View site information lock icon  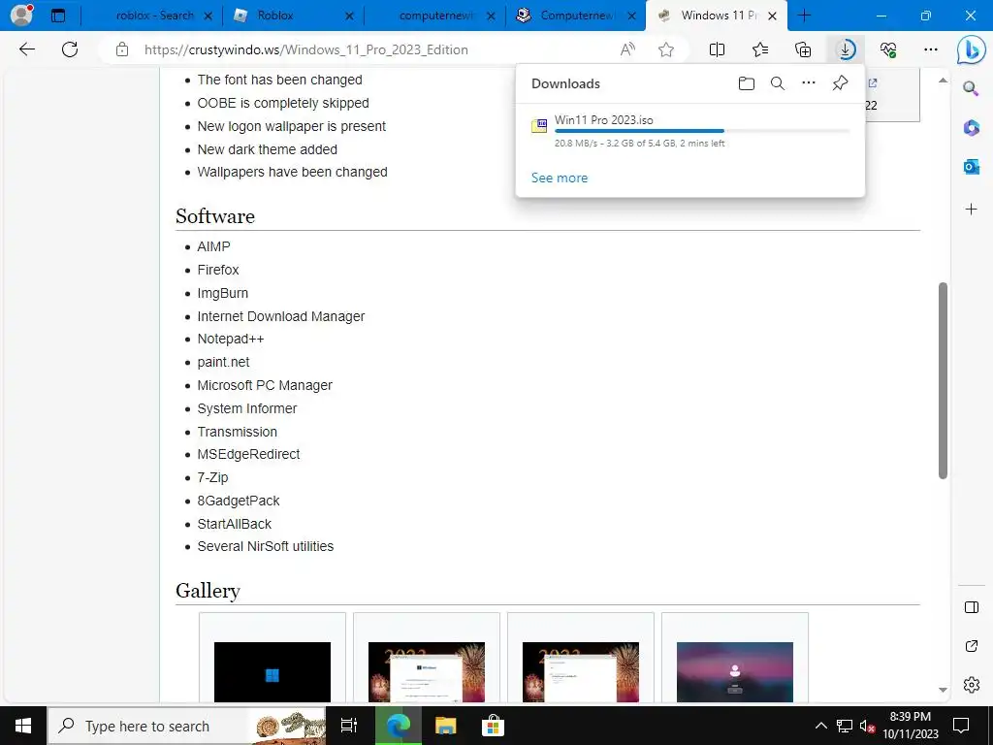122,49
